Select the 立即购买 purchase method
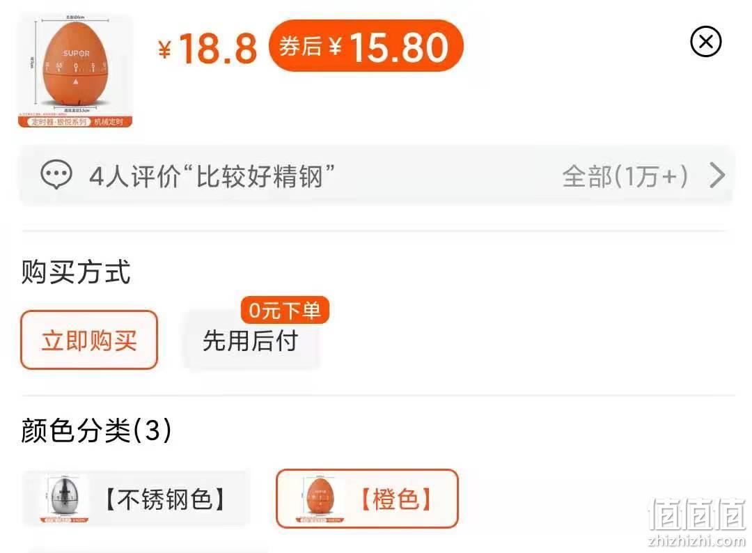752x553 pixels. click(89, 340)
